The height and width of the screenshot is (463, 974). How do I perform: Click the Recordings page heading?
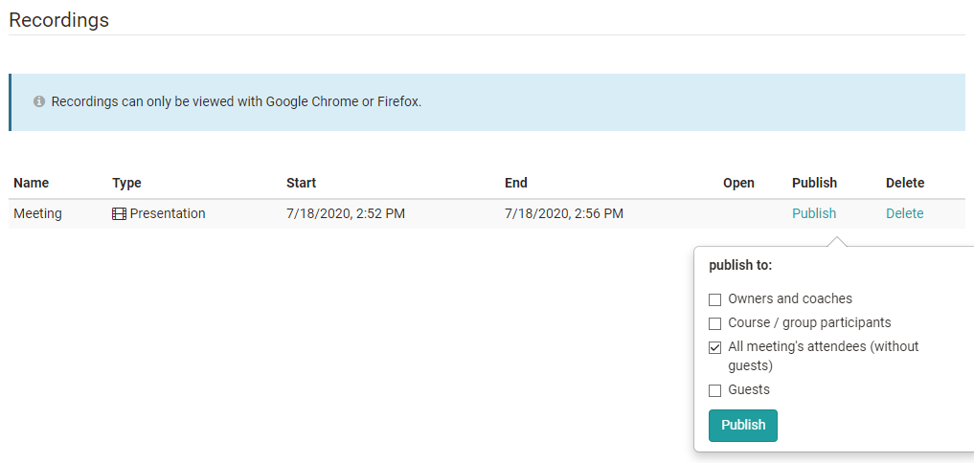tap(58, 19)
